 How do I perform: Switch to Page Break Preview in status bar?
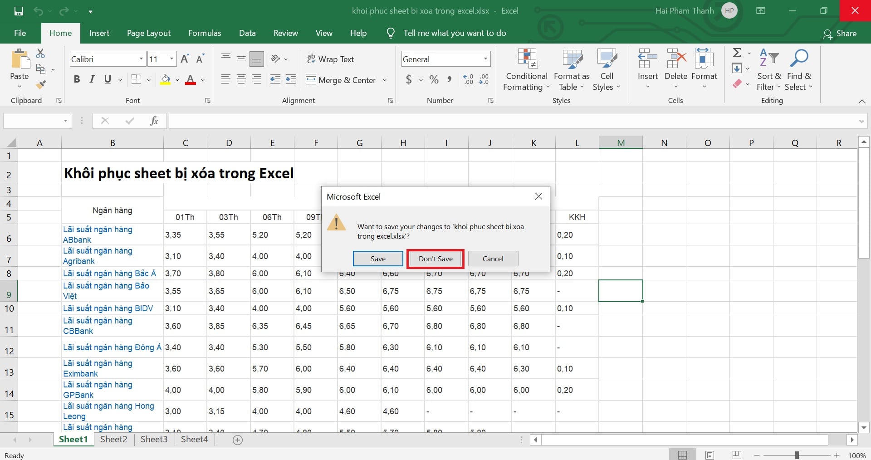[x=737, y=455]
